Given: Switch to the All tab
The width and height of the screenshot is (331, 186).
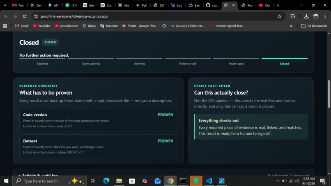Looking at the screenshot, I should click(x=54, y=5).
